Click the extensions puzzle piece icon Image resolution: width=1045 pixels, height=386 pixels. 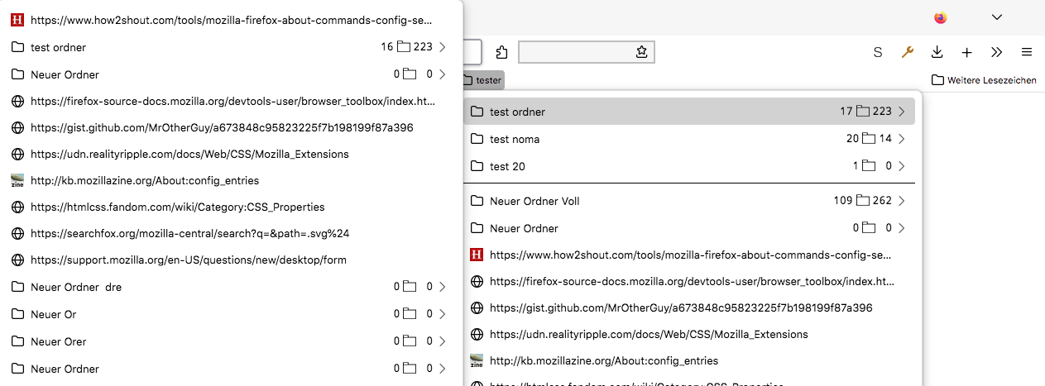501,53
